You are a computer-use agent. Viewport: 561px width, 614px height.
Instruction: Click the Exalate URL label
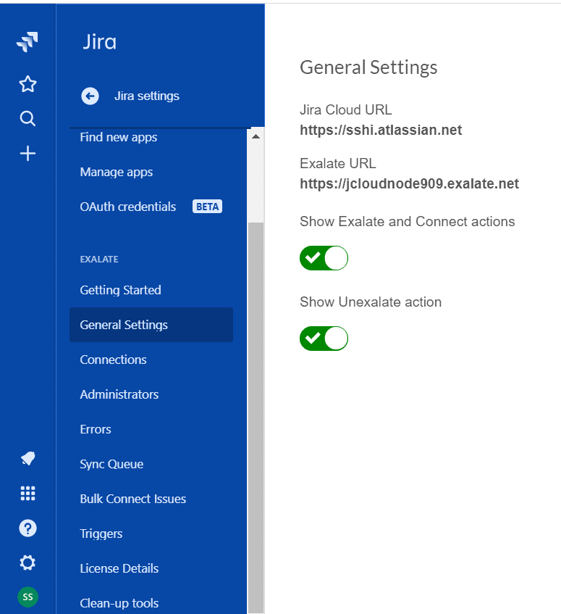click(x=338, y=163)
